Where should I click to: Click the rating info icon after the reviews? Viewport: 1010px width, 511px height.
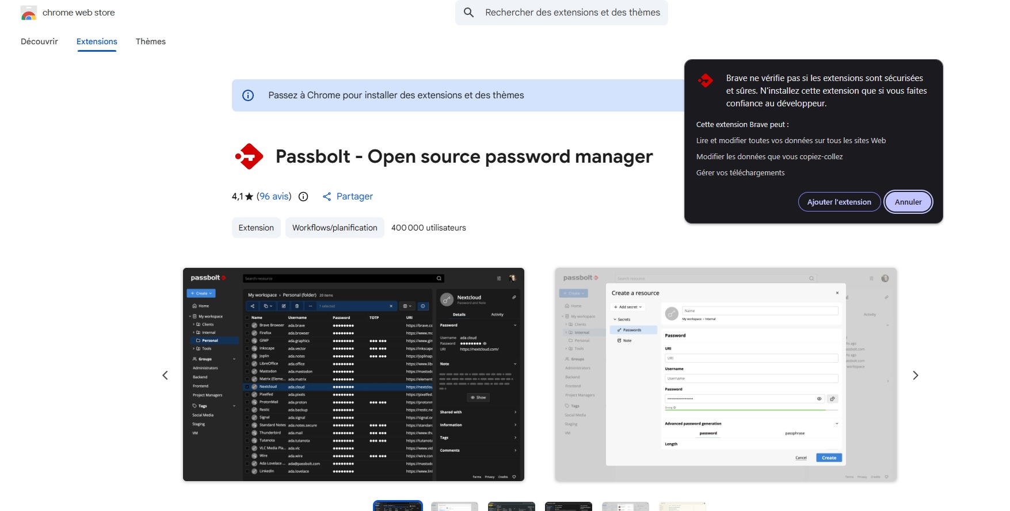coord(303,197)
